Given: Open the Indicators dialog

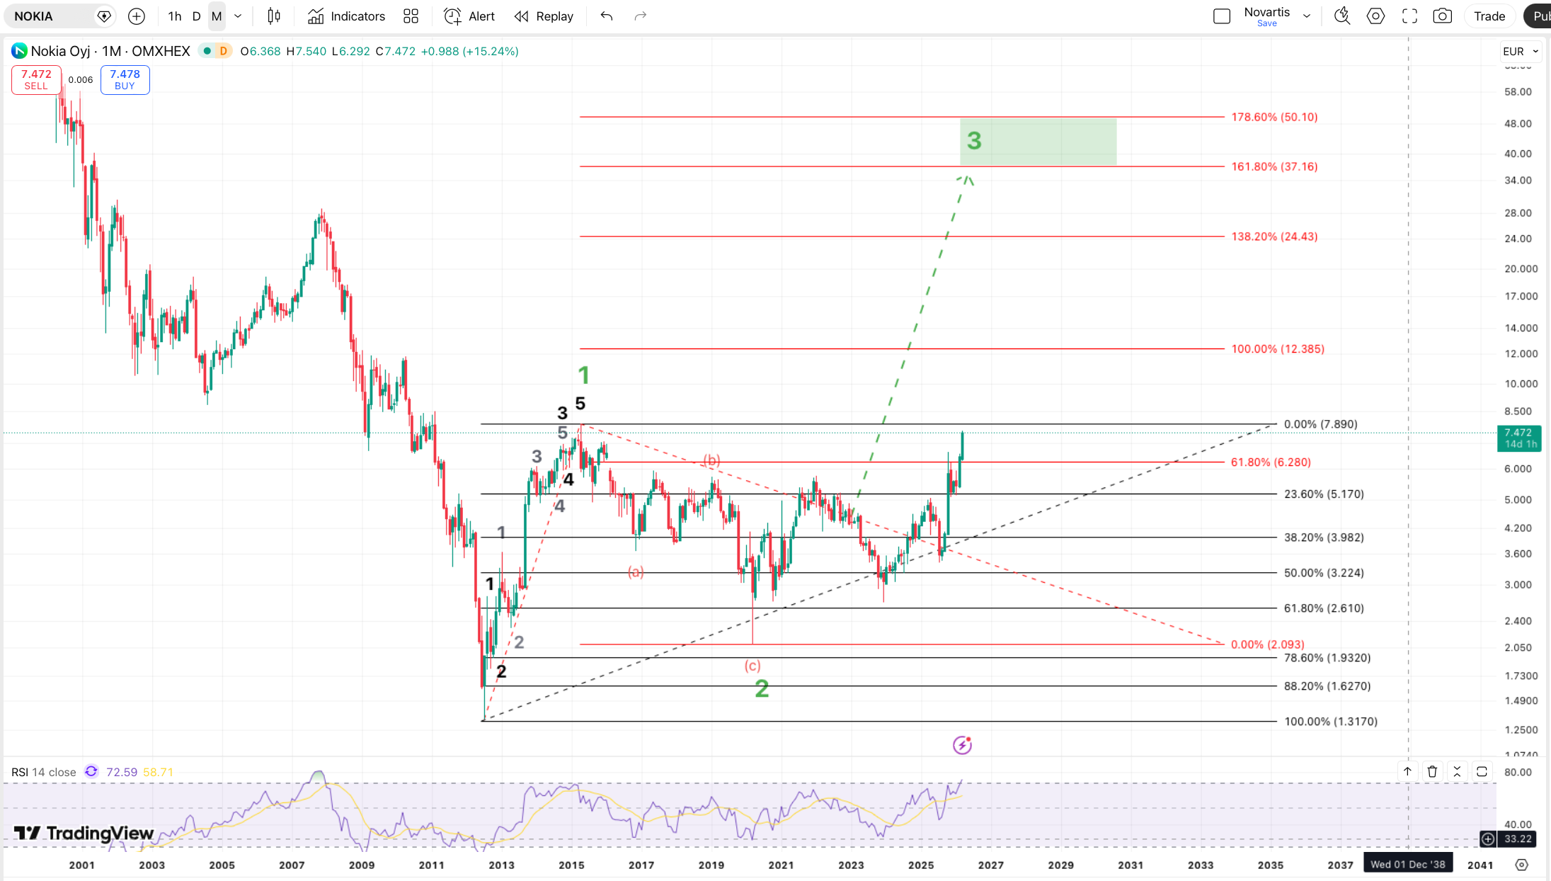Looking at the screenshot, I should pos(347,16).
